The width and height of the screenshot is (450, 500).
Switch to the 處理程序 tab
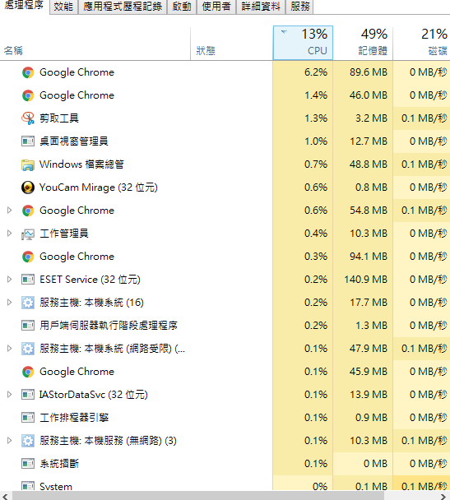pyautogui.click(x=24, y=6)
